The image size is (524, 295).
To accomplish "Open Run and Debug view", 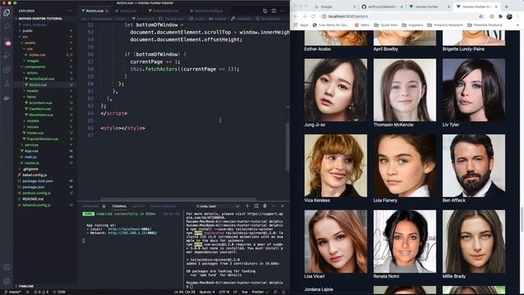I will [7, 56].
